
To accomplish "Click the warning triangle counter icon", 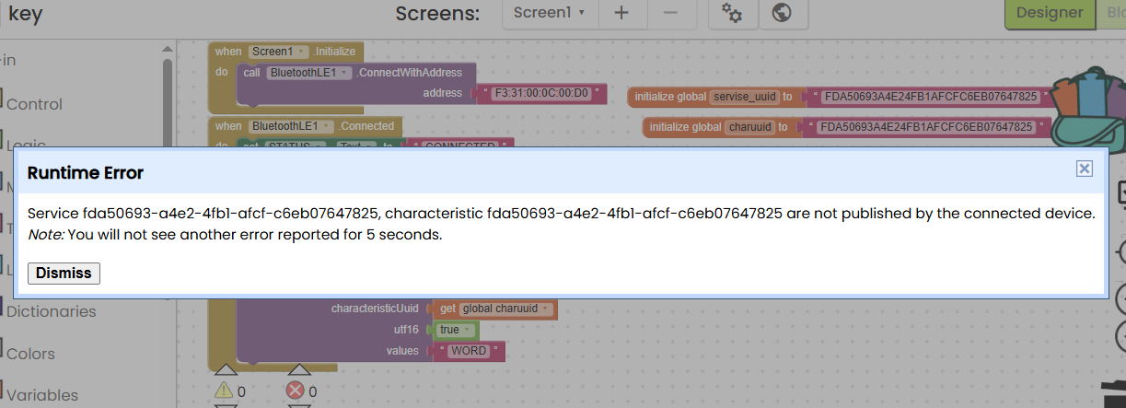I will (225, 391).
